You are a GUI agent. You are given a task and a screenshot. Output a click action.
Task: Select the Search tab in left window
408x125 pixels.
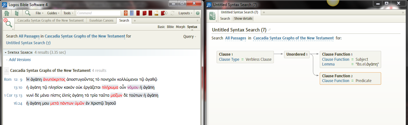pos(124,20)
